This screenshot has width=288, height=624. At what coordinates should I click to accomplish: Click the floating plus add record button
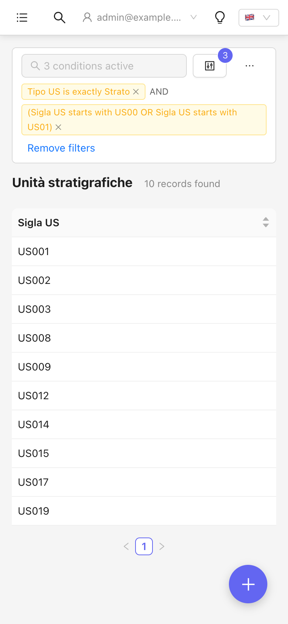[x=248, y=584]
